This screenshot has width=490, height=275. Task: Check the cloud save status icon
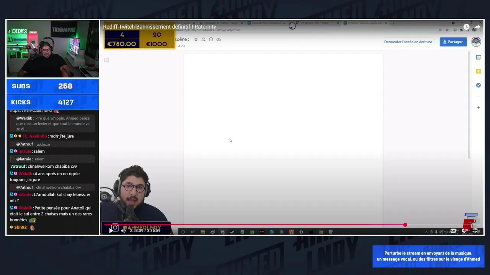[x=219, y=39]
